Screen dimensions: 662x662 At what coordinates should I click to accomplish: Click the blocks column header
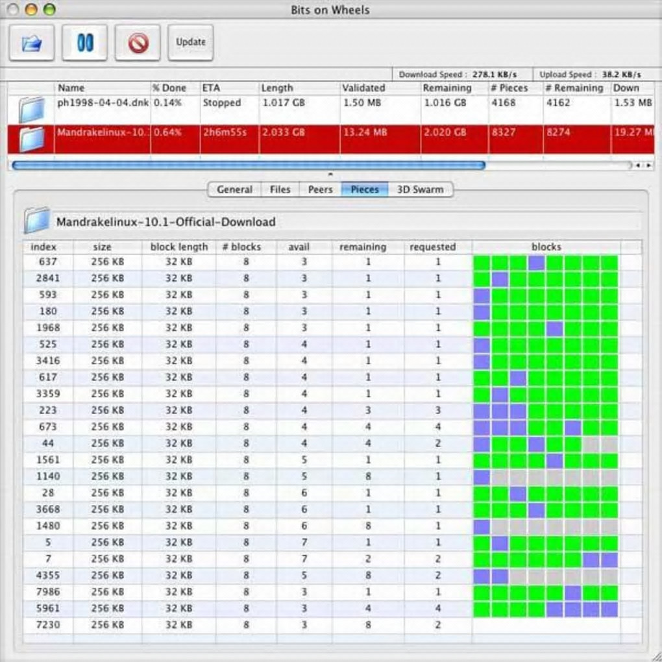pos(546,247)
